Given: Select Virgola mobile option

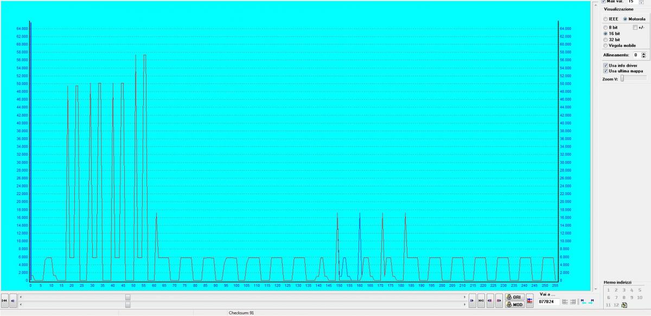Looking at the screenshot, I should coord(606,46).
